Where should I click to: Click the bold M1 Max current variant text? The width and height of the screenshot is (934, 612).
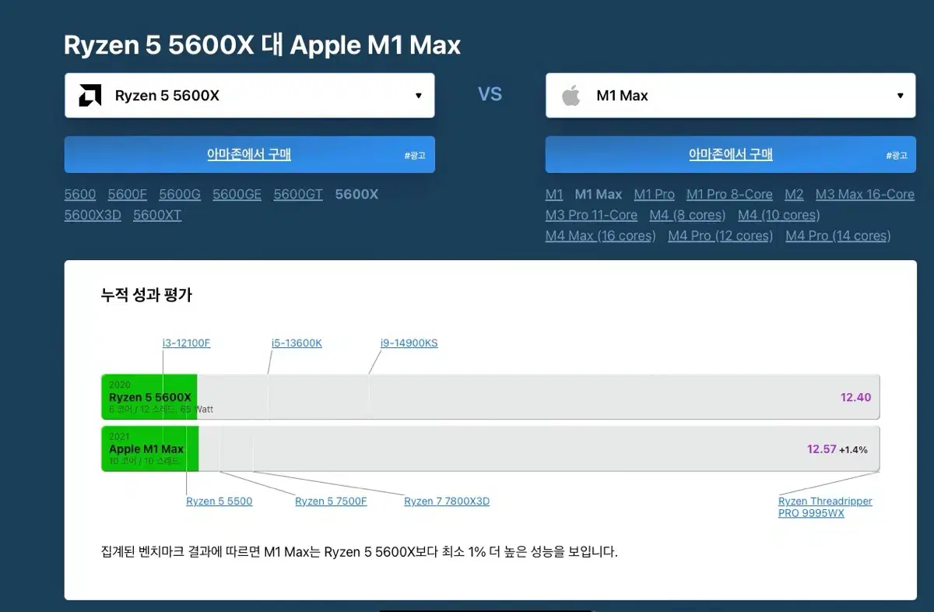click(599, 195)
